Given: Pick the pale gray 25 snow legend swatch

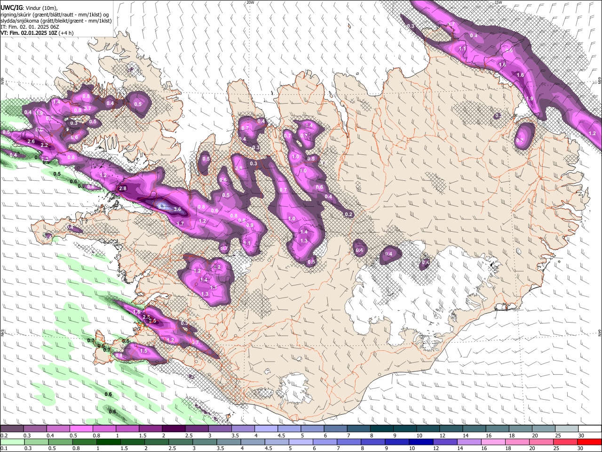Looking at the screenshot, I should point(567,428).
